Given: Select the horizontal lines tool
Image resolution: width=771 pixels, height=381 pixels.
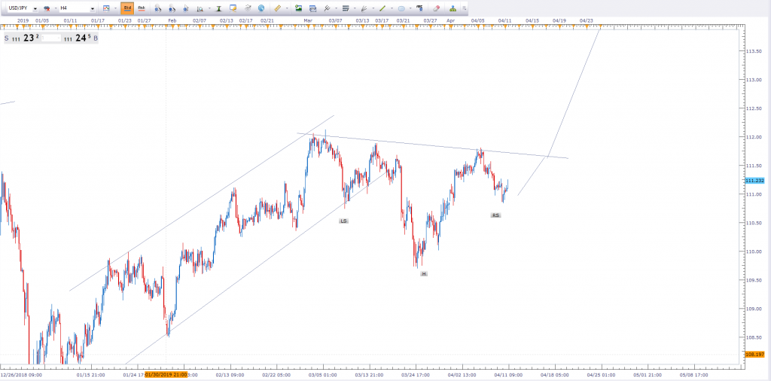Looking at the screenshot, I should tap(346, 8).
